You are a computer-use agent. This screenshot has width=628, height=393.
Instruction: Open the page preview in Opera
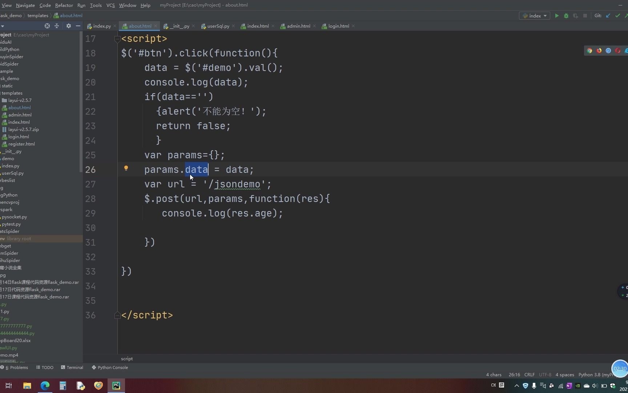click(617, 51)
